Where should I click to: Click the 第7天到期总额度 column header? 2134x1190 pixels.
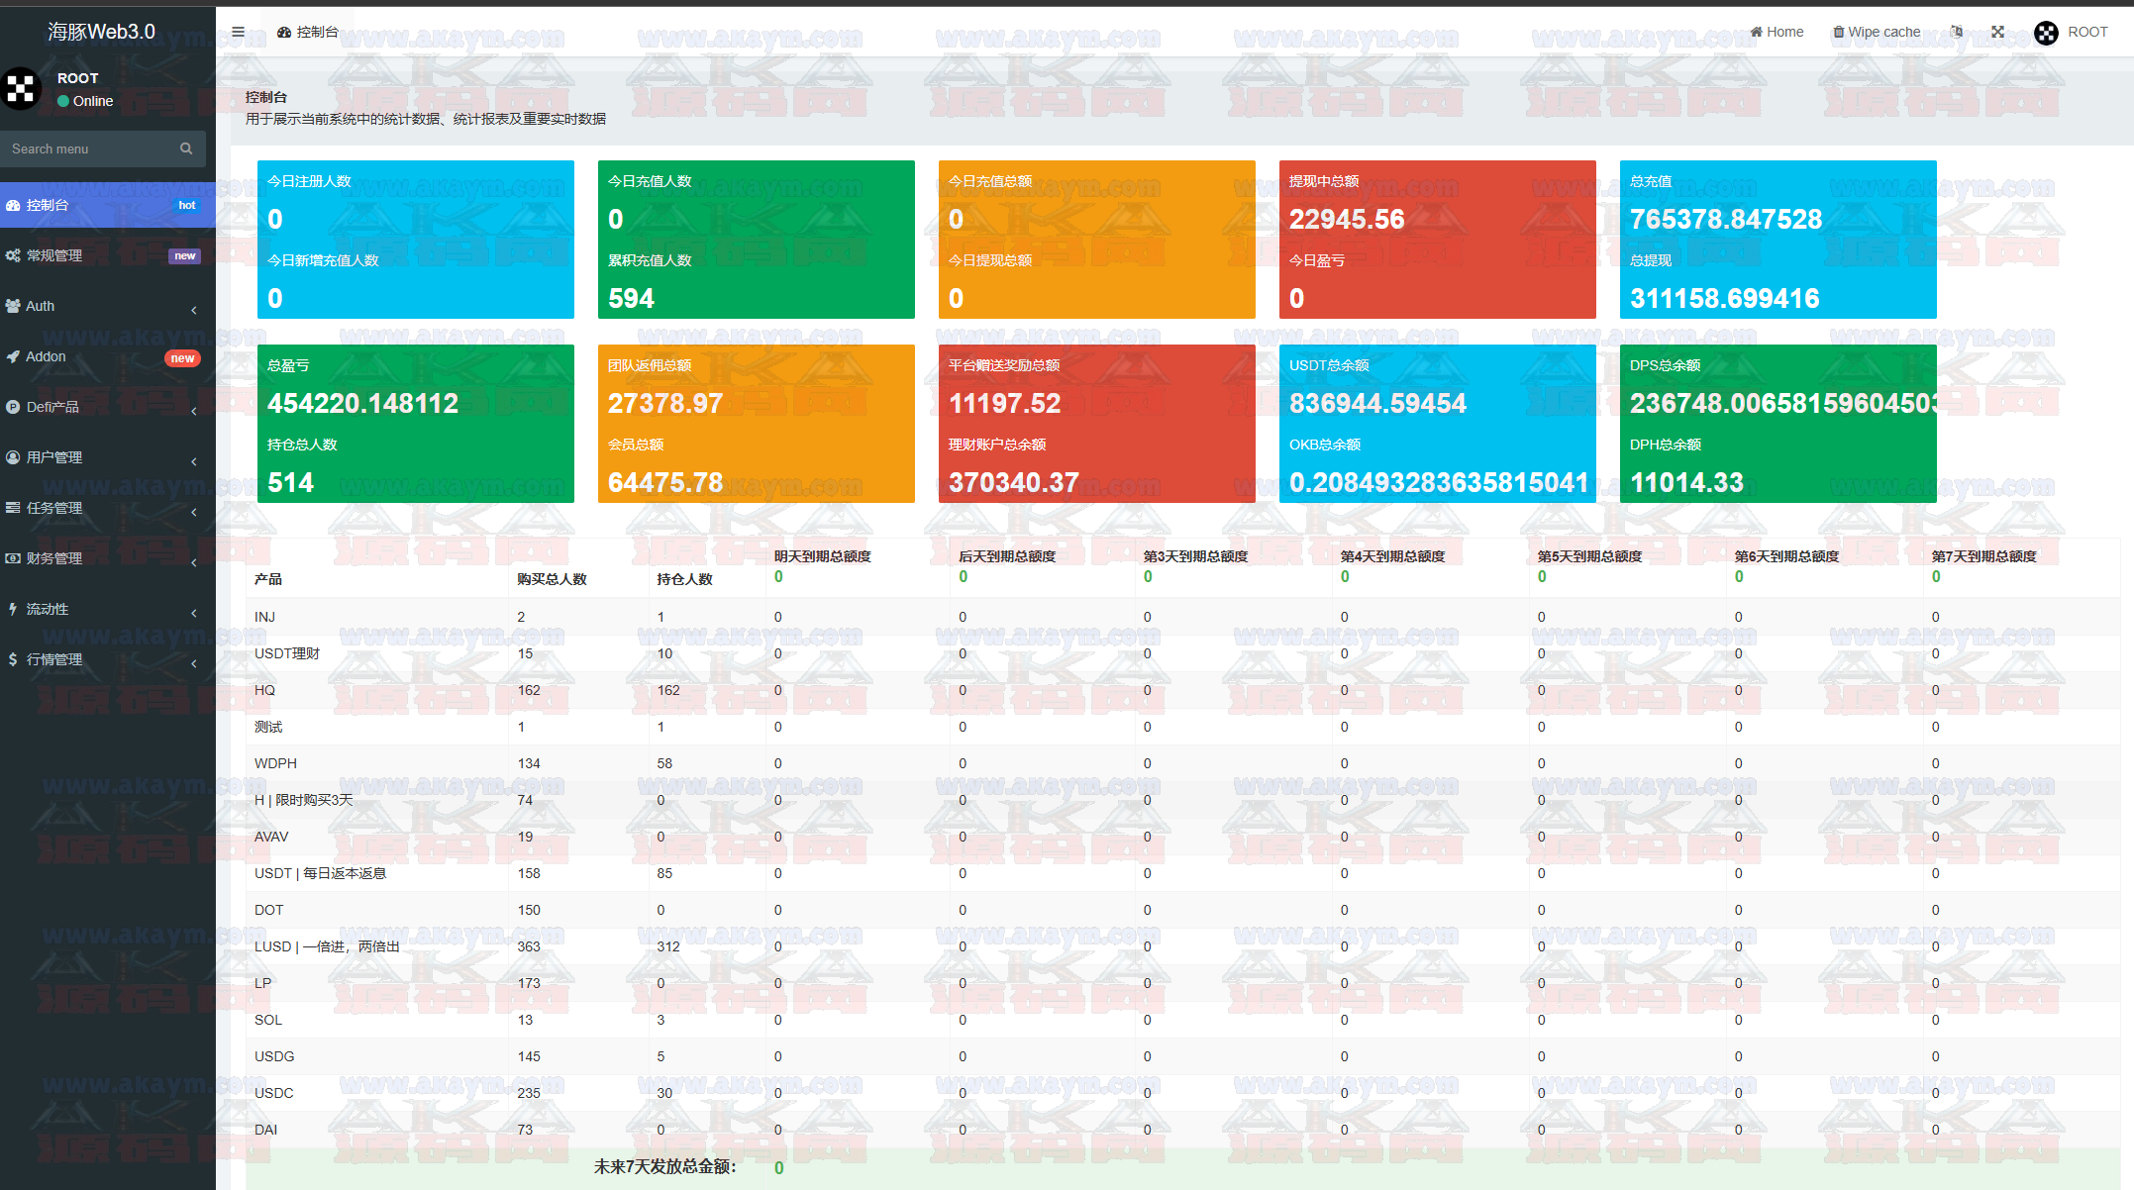[x=1984, y=556]
